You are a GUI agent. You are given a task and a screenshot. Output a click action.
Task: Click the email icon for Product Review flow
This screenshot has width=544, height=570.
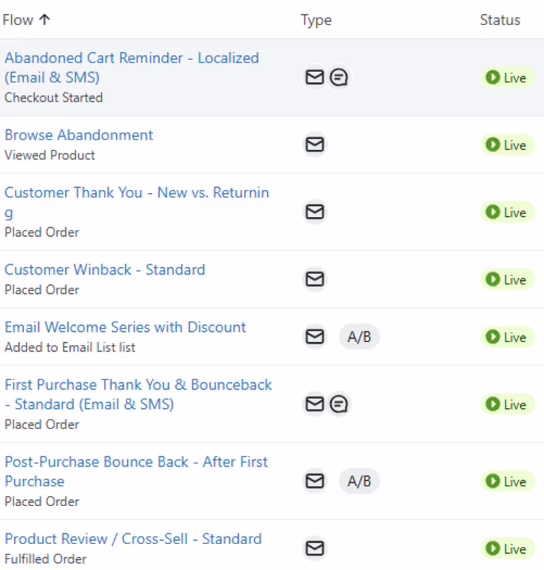tap(314, 548)
